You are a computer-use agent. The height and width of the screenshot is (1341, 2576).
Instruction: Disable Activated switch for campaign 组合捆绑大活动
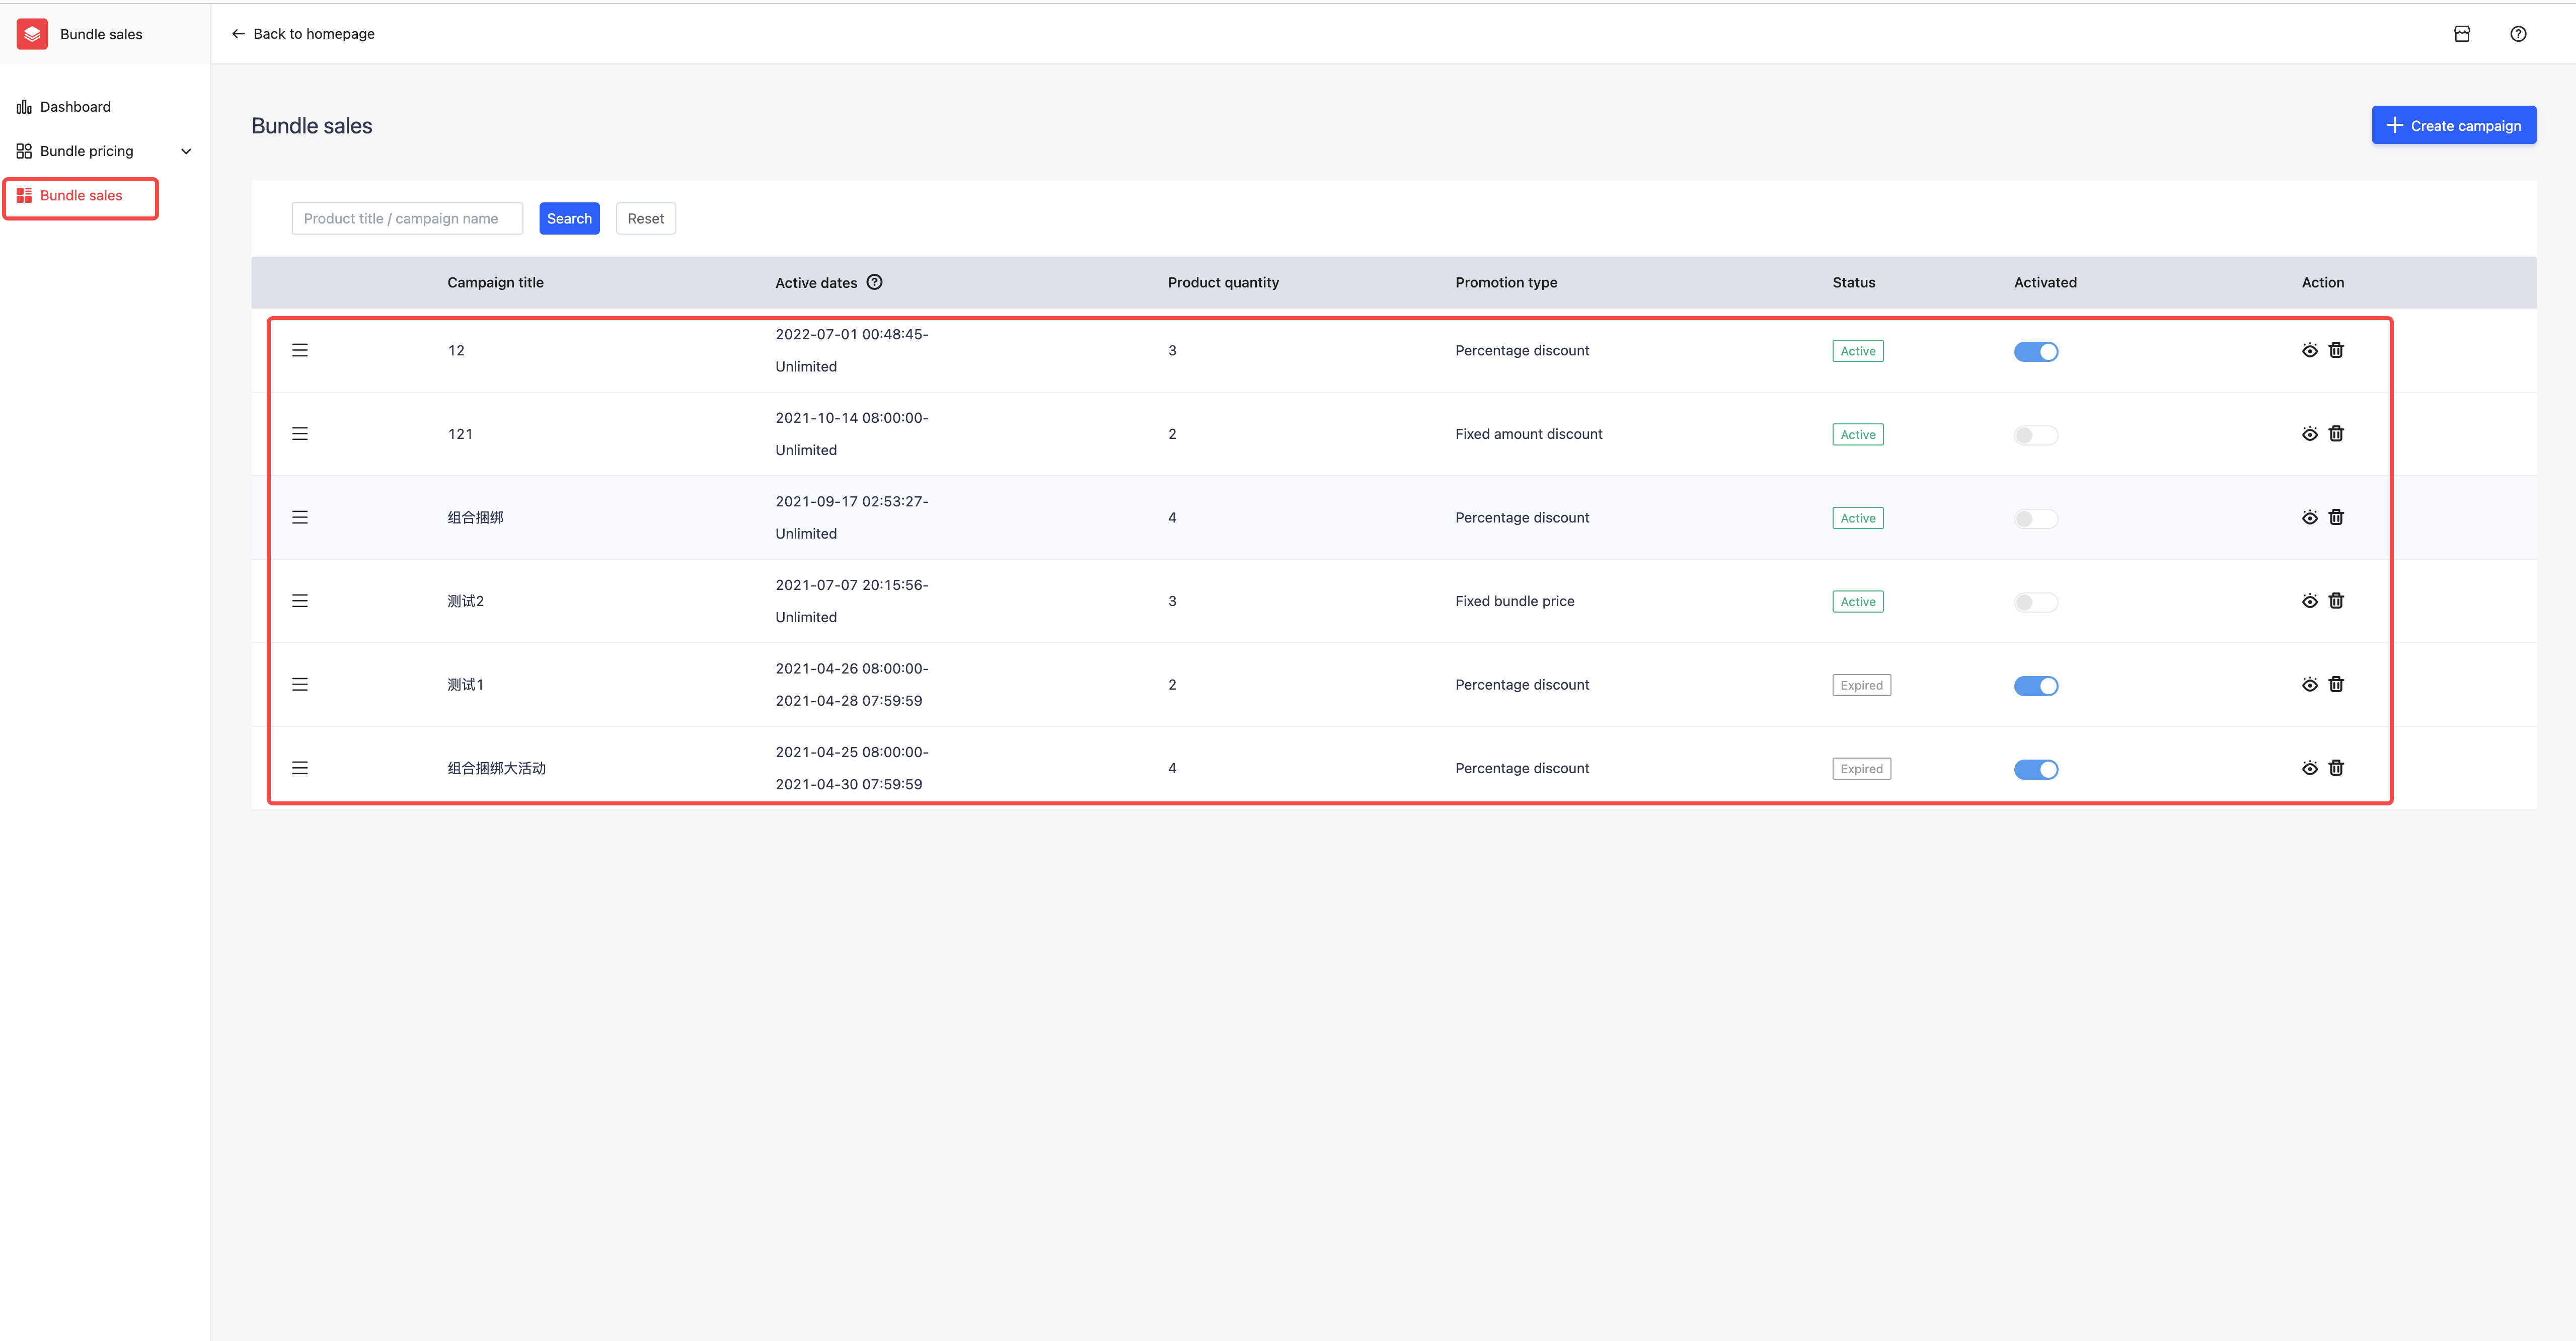click(2036, 769)
